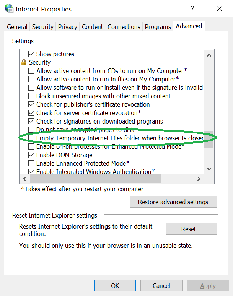Uncheck Check for signatures on downloaded programs

pos(31,121)
